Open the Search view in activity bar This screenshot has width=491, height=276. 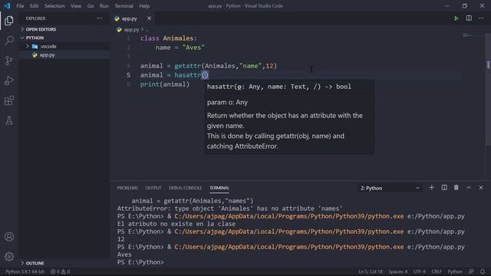[x=9, y=41]
